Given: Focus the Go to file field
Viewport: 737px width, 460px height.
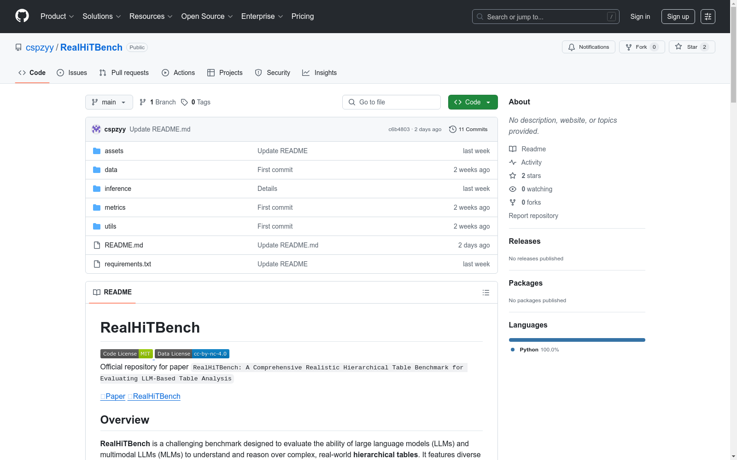Looking at the screenshot, I should pyautogui.click(x=392, y=102).
